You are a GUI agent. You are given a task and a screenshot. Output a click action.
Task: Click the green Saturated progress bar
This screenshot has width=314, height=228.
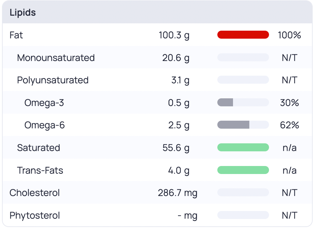(243, 148)
